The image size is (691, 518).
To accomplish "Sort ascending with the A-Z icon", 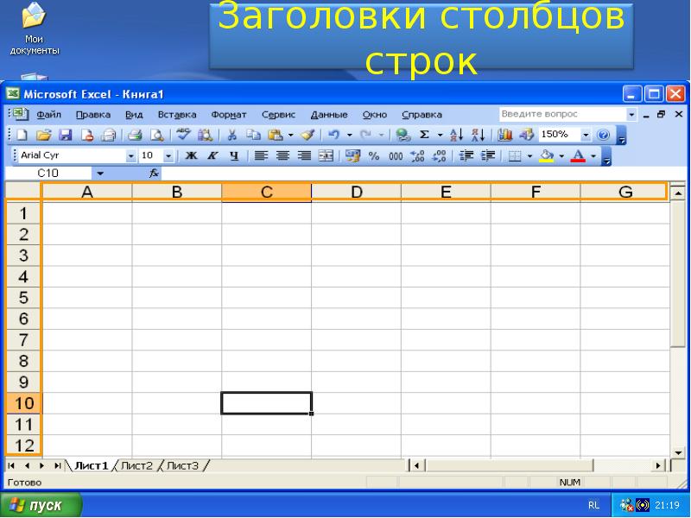I will [x=457, y=135].
